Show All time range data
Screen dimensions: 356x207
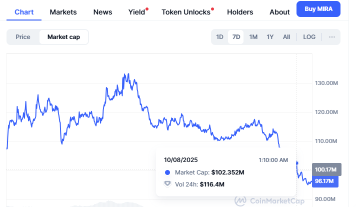point(286,36)
